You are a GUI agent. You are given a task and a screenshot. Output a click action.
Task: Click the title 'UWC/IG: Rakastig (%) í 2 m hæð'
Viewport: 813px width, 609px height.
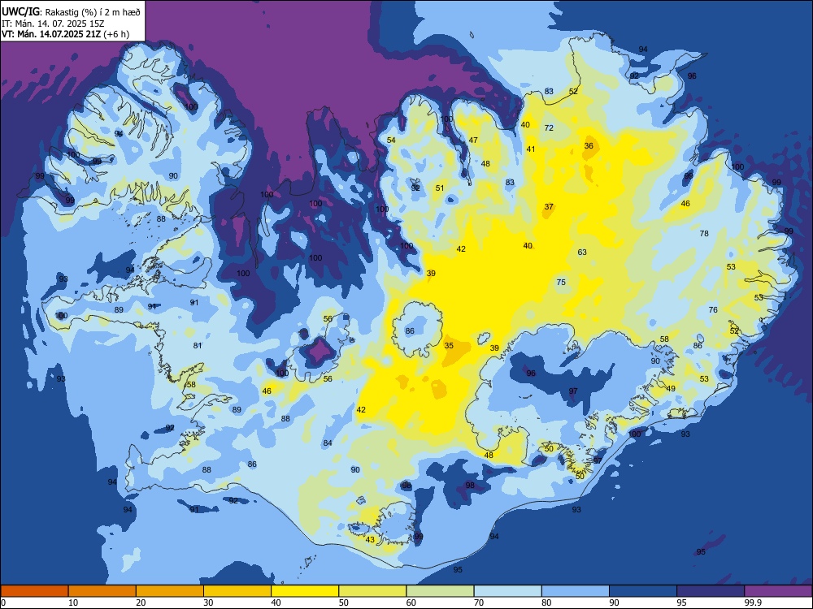pos(71,11)
